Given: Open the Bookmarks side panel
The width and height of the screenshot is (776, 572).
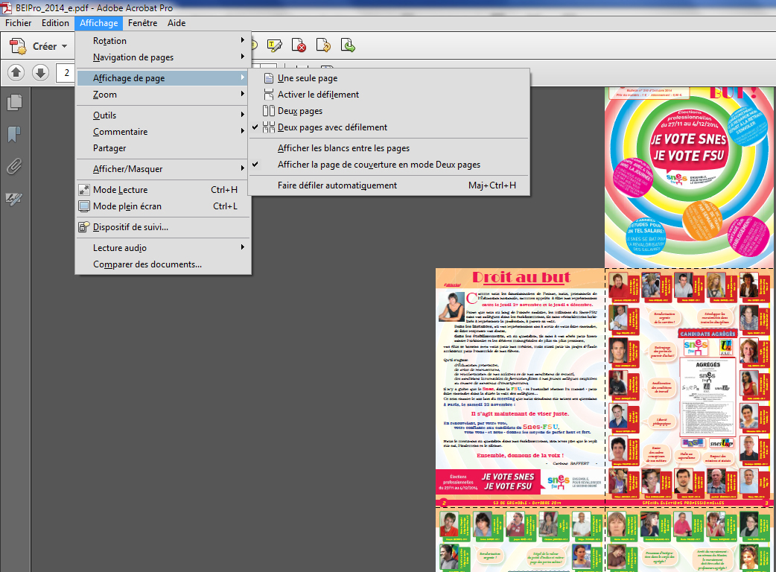Looking at the screenshot, I should click(x=14, y=134).
